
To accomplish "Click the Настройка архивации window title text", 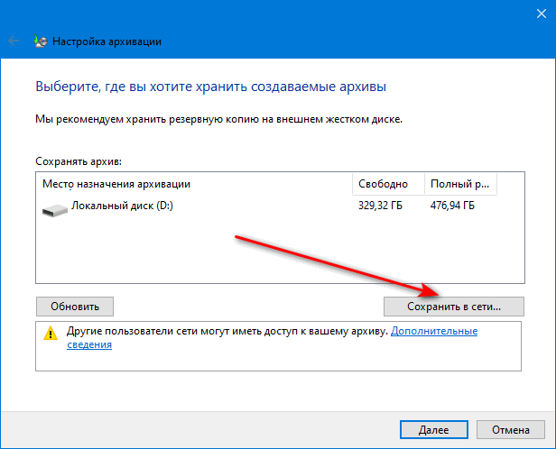I will (x=107, y=41).
